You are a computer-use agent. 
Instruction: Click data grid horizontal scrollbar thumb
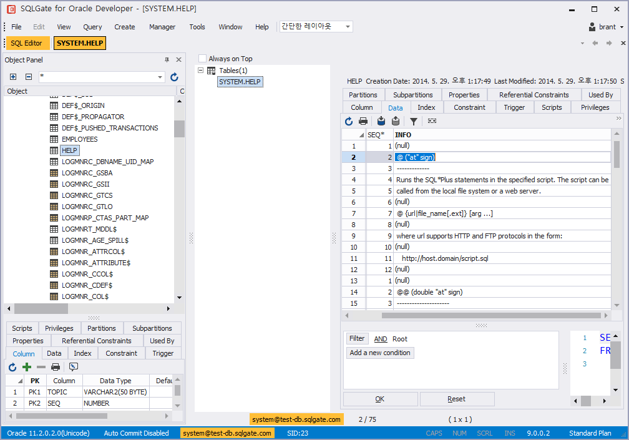pyautogui.click(x=491, y=316)
